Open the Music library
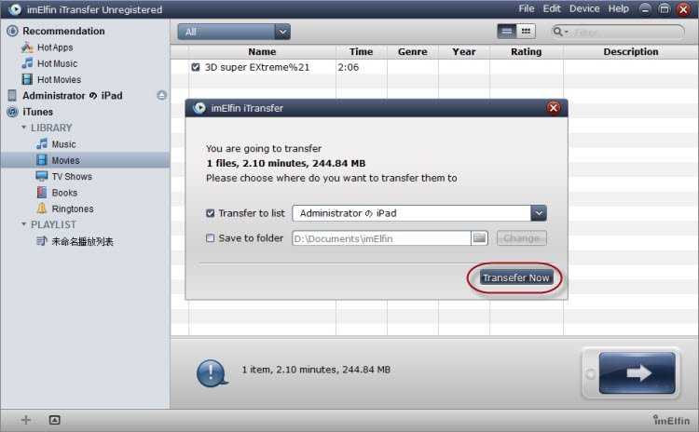The height and width of the screenshot is (432, 699). (x=63, y=144)
